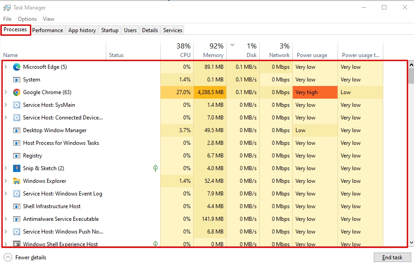
Task: Select the Very high power usage cell
Action: tap(315, 92)
